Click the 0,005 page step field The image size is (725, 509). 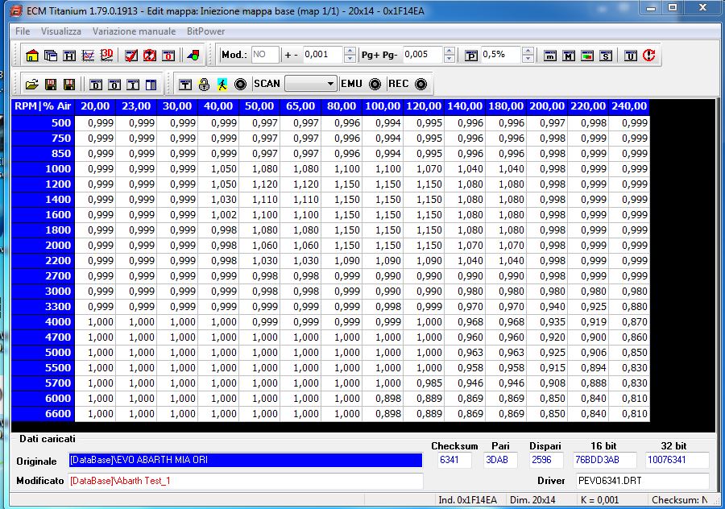point(423,55)
